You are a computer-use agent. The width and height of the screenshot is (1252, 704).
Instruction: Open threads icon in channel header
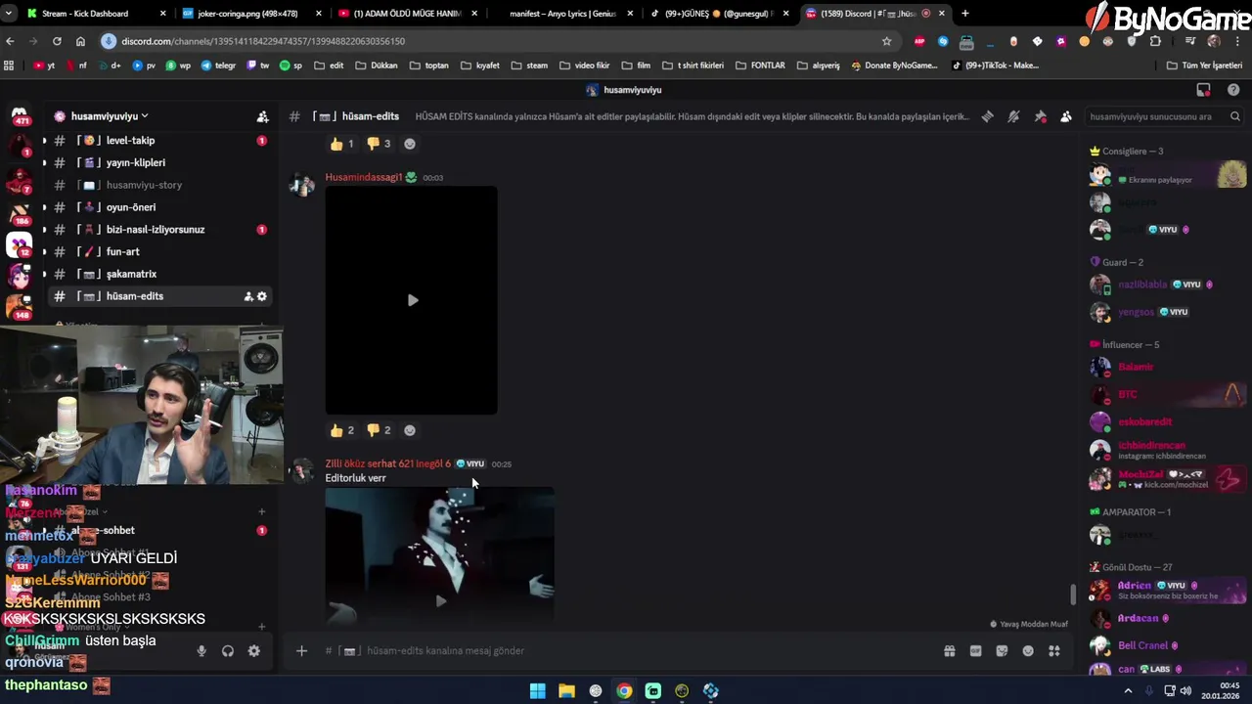987,116
